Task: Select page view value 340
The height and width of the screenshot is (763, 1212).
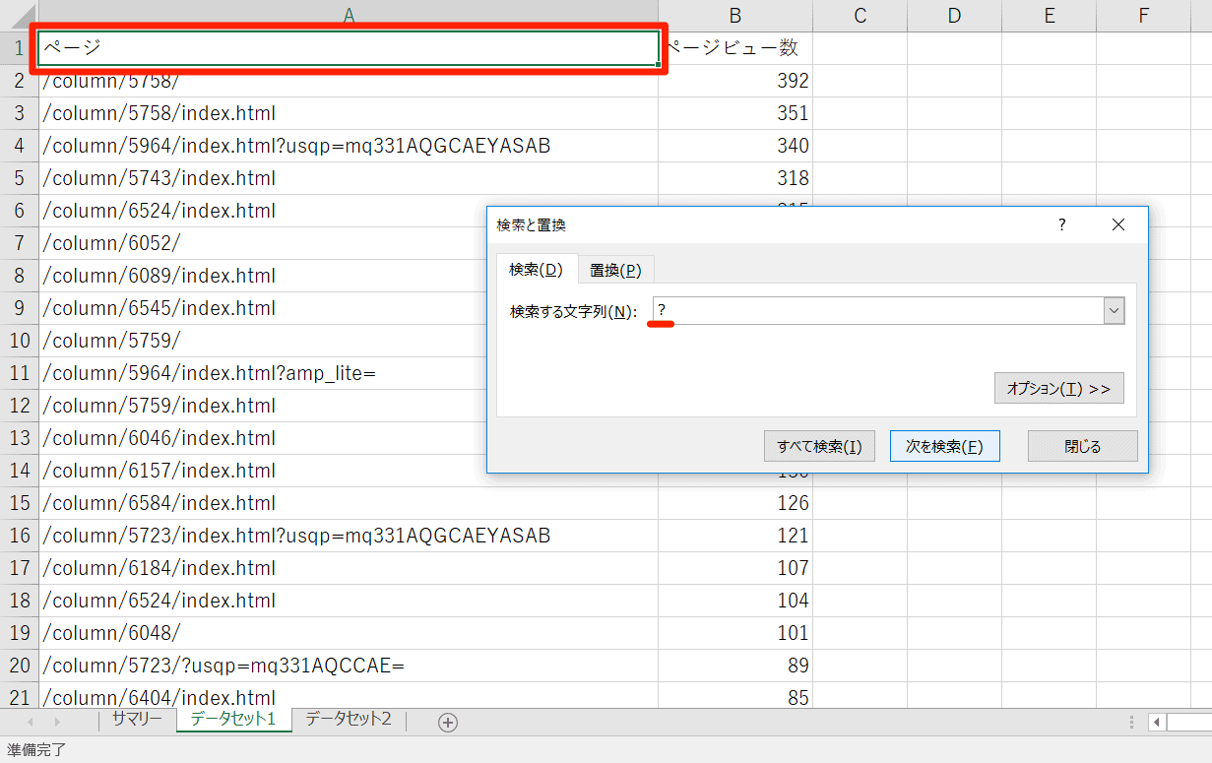Action: pyautogui.click(x=735, y=146)
